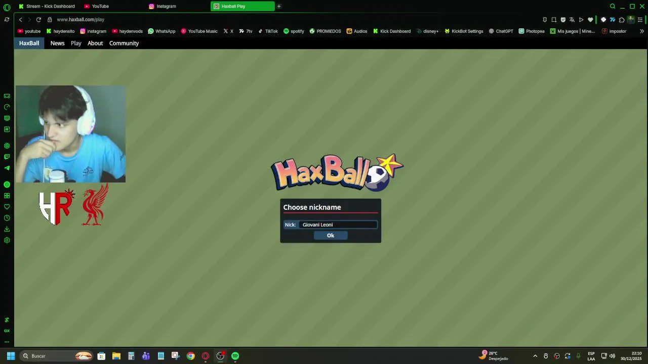Screen dimensions: 648x364
Task: Go to the Community menu item
Action: coord(124,43)
